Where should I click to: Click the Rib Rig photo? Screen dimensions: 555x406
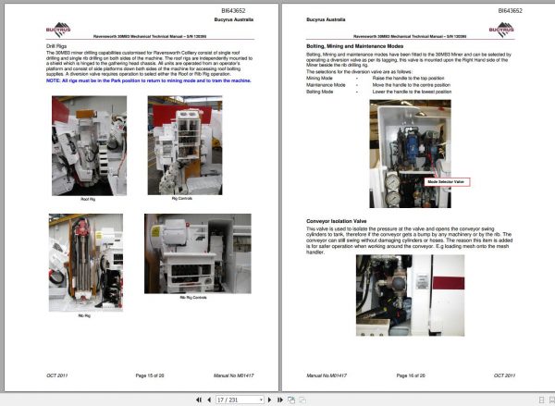pos(86,263)
